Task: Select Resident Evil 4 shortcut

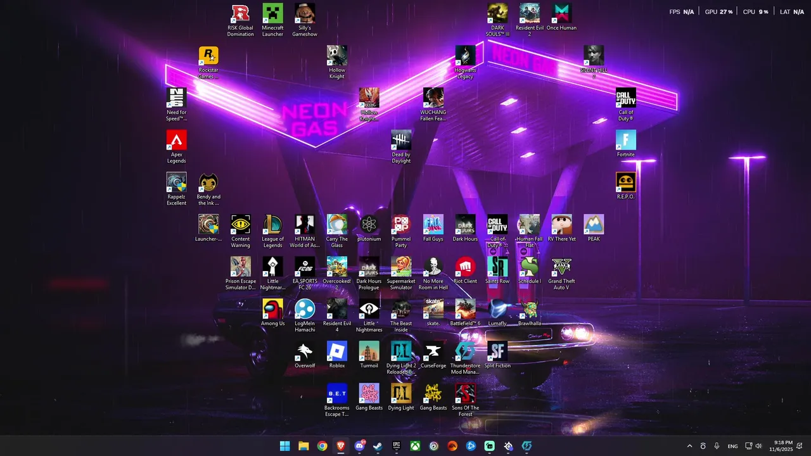Action: (x=337, y=315)
